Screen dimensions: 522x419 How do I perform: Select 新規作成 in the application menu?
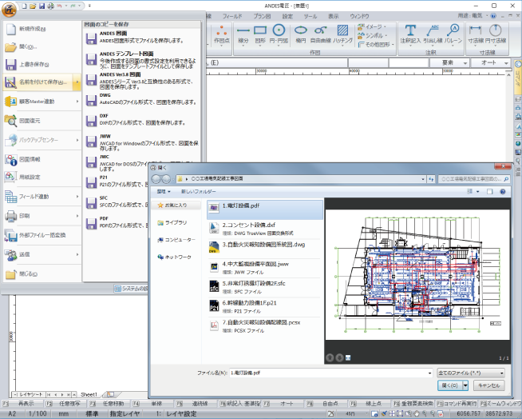pyautogui.click(x=42, y=29)
